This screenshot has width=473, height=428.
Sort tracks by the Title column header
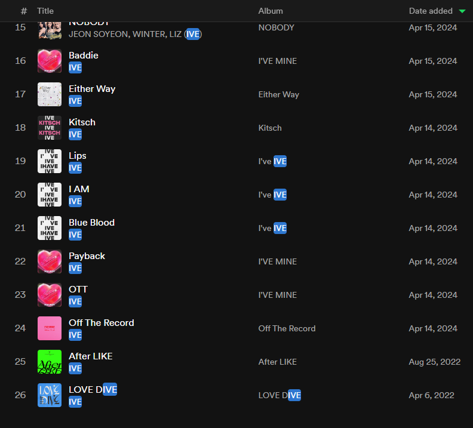[x=45, y=11]
